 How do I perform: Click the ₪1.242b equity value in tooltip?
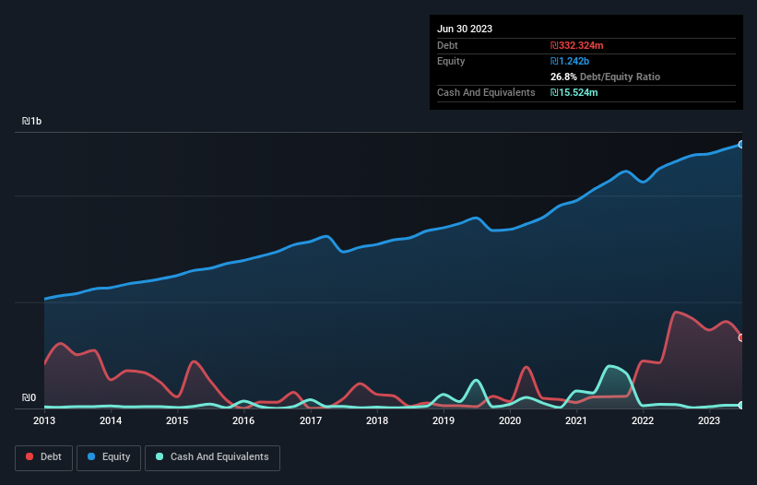tap(570, 61)
